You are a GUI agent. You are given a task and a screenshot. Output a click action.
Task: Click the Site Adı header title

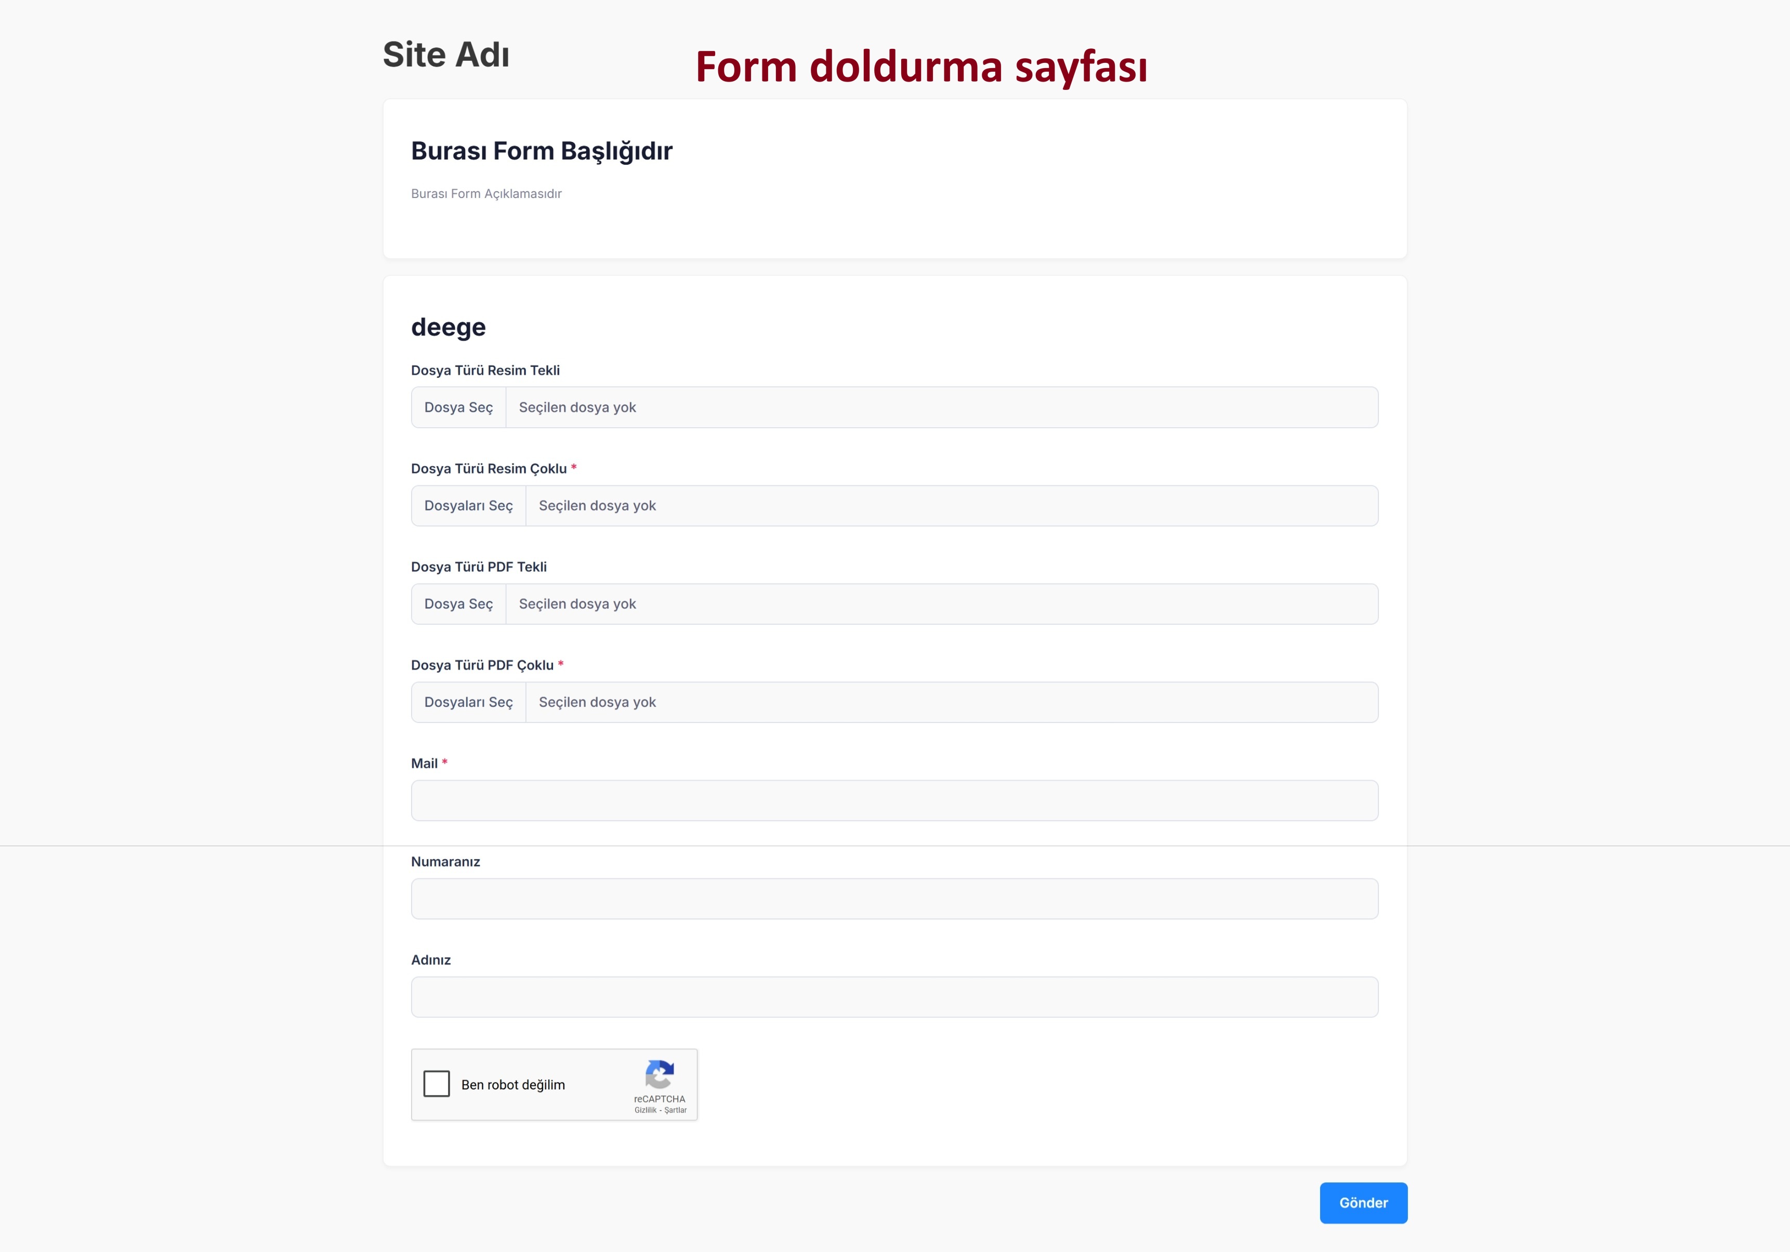[446, 55]
